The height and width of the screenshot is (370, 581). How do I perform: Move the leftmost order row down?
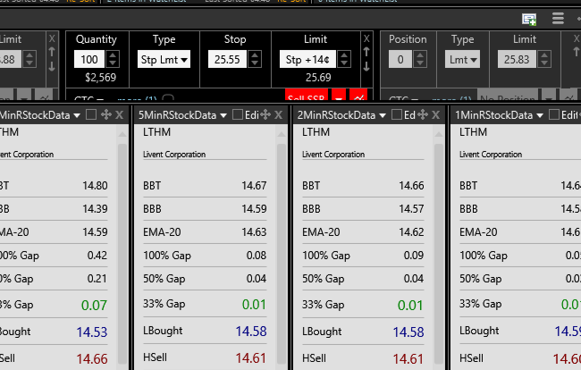[52, 67]
